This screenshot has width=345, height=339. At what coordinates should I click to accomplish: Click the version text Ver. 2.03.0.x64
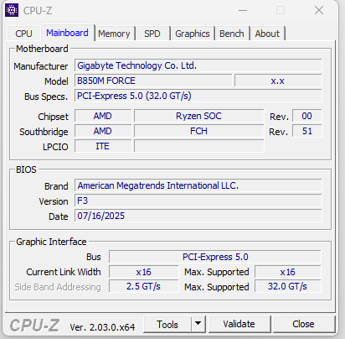tap(102, 327)
